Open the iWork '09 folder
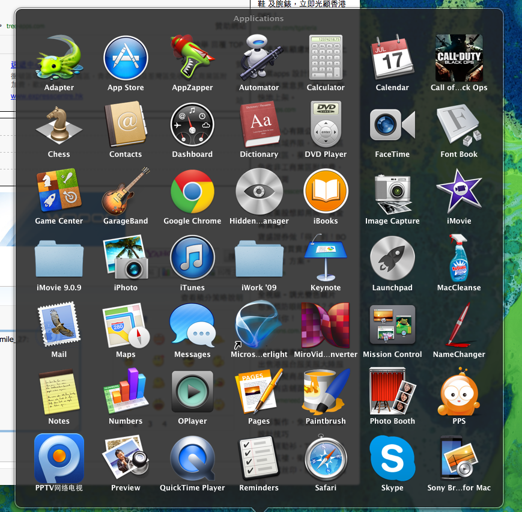The width and height of the screenshot is (522, 512). pos(259,258)
